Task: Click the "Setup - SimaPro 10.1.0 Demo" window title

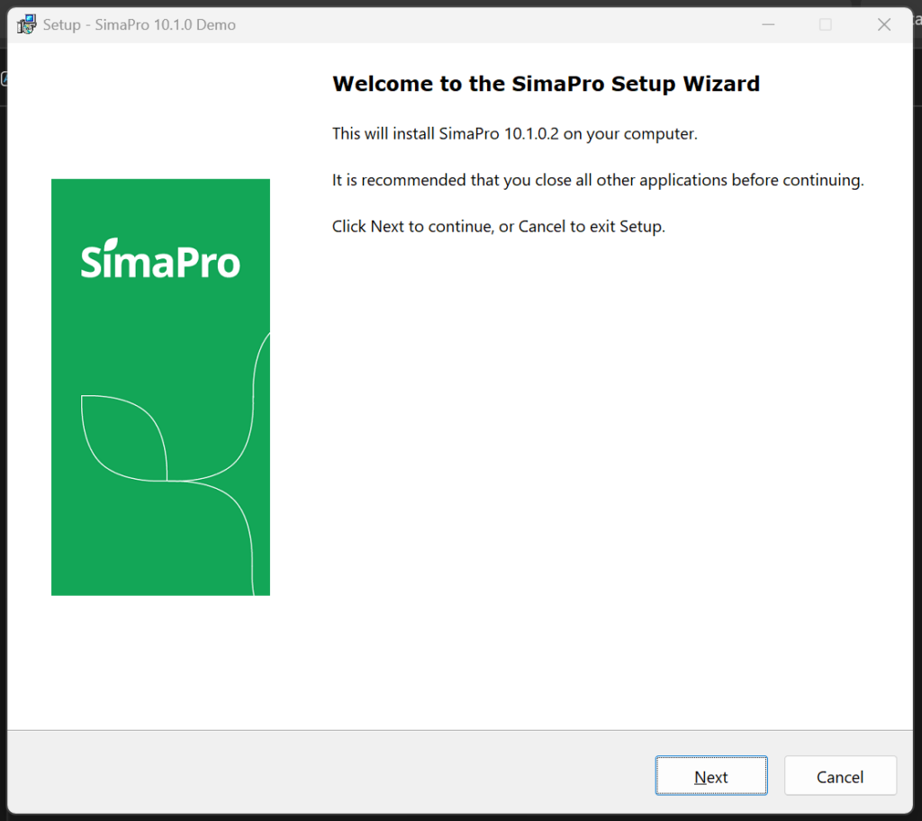Action: click(x=140, y=24)
